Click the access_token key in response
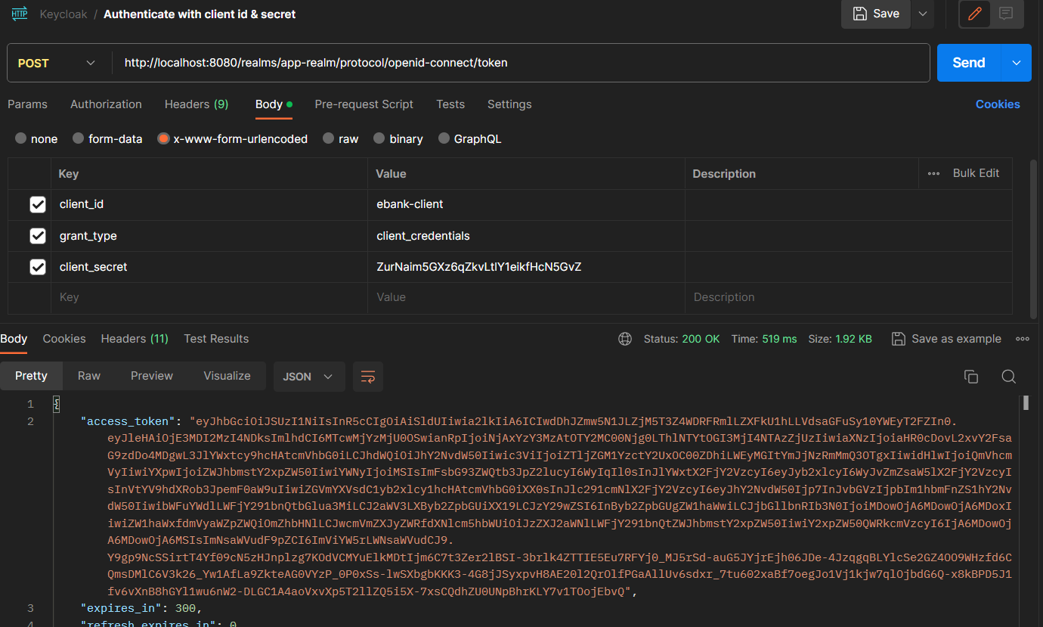 coord(128,421)
